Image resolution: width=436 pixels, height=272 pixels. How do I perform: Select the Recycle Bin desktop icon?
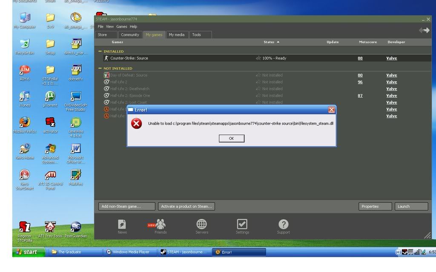click(x=25, y=47)
